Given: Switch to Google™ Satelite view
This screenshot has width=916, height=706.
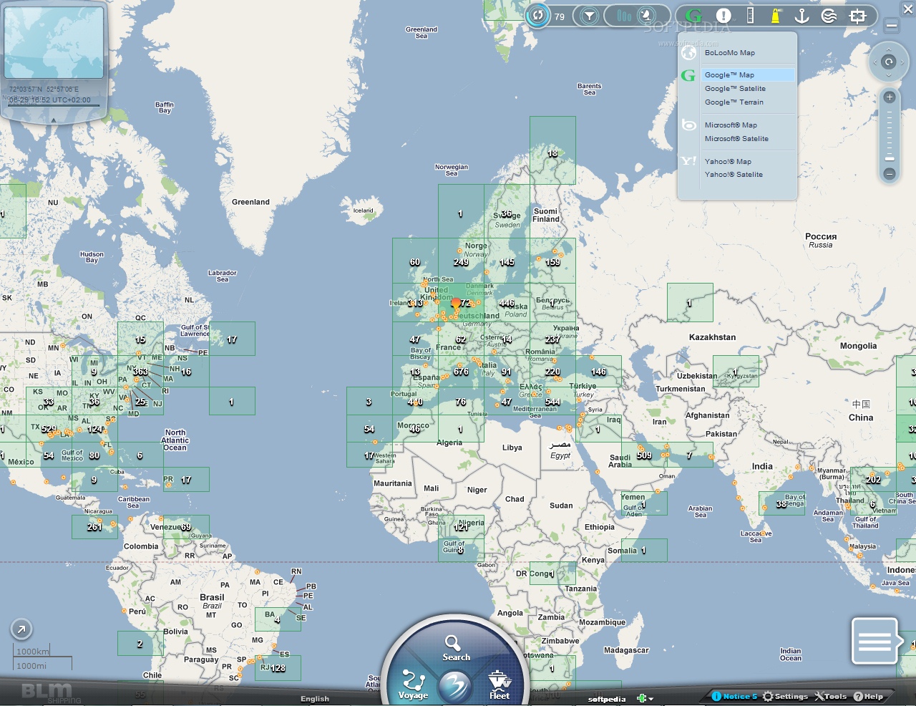Looking at the screenshot, I should 735,89.
